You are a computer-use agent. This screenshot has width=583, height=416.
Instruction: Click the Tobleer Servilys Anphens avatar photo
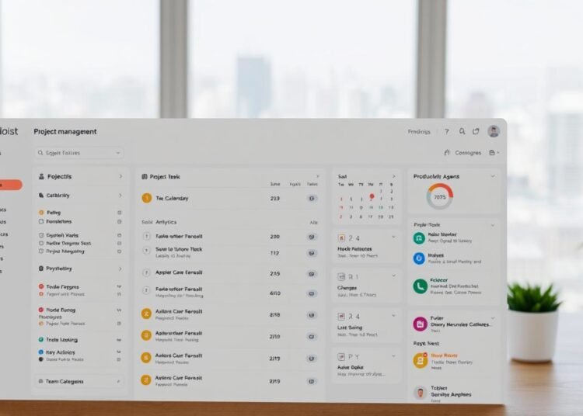(x=420, y=393)
